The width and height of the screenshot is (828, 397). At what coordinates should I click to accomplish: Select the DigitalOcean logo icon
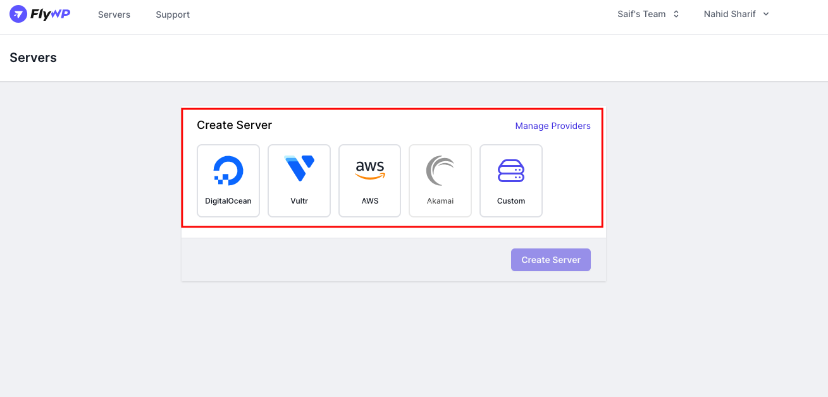pyautogui.click(x=228, y=171)
